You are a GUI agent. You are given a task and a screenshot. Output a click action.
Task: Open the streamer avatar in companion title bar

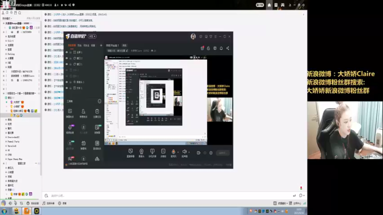[x=193, y=36]
